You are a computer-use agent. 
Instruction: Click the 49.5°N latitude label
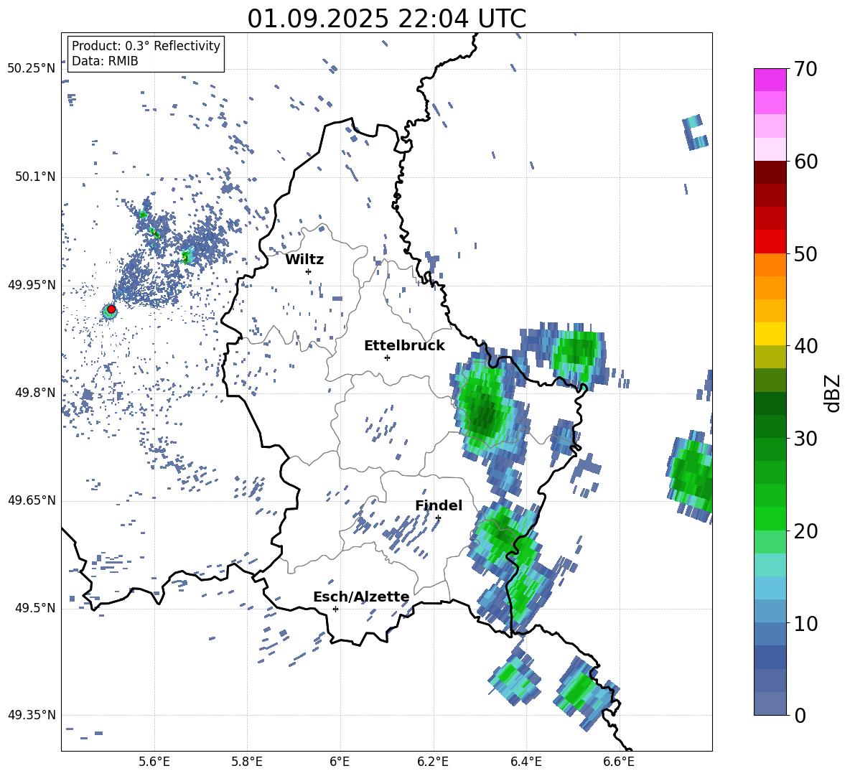coord(34,608)
